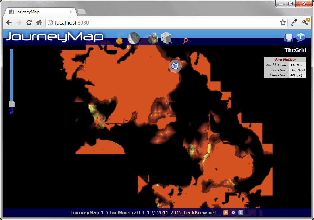Open the Chrome wrench settings menu

(x=305, y=23)
